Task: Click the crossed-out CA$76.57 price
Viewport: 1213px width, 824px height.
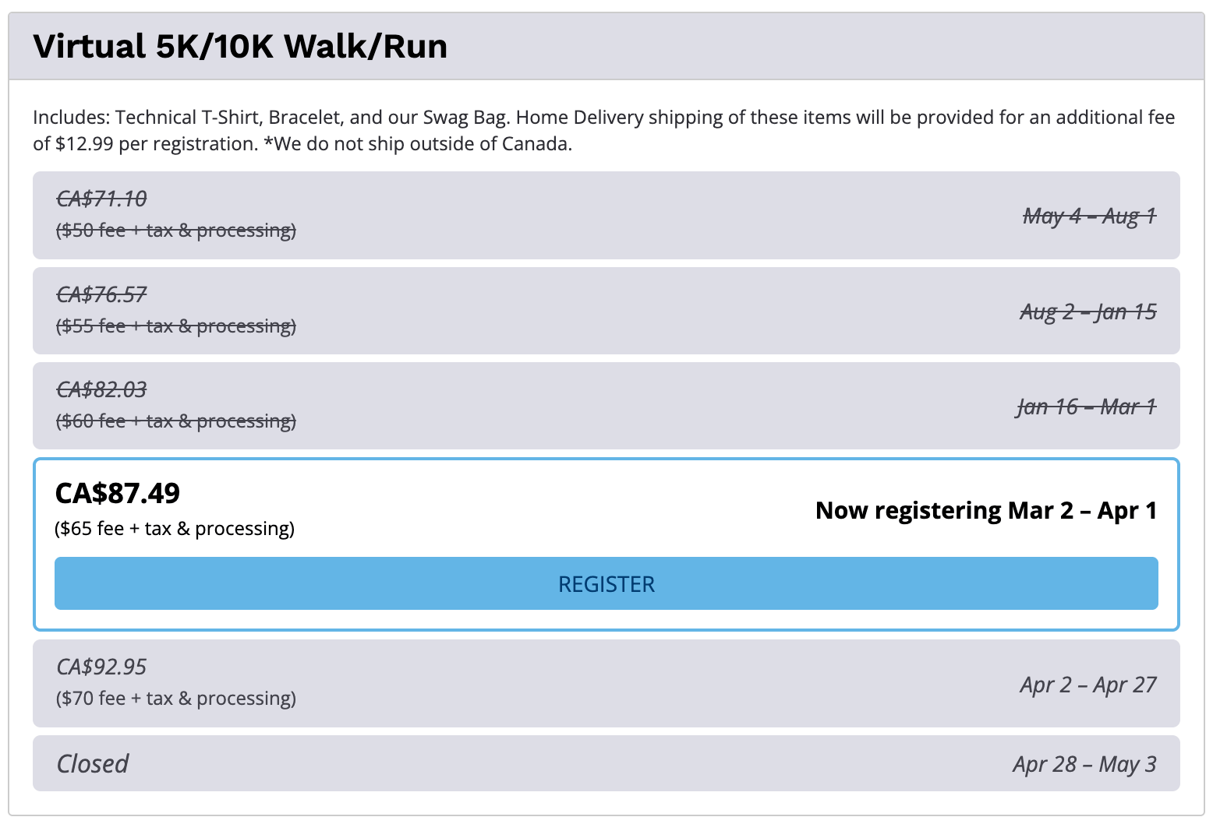Action: 101,294
